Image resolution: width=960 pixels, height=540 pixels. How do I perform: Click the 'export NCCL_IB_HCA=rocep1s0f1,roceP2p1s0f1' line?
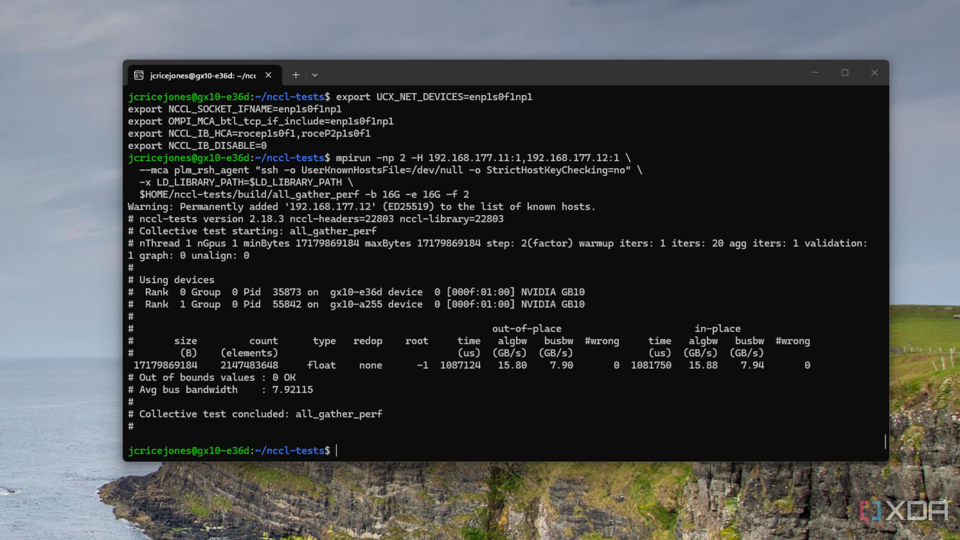(x=249, y=134)
